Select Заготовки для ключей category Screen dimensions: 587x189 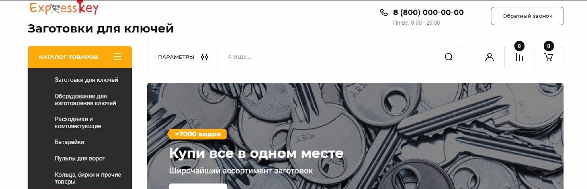86,80
